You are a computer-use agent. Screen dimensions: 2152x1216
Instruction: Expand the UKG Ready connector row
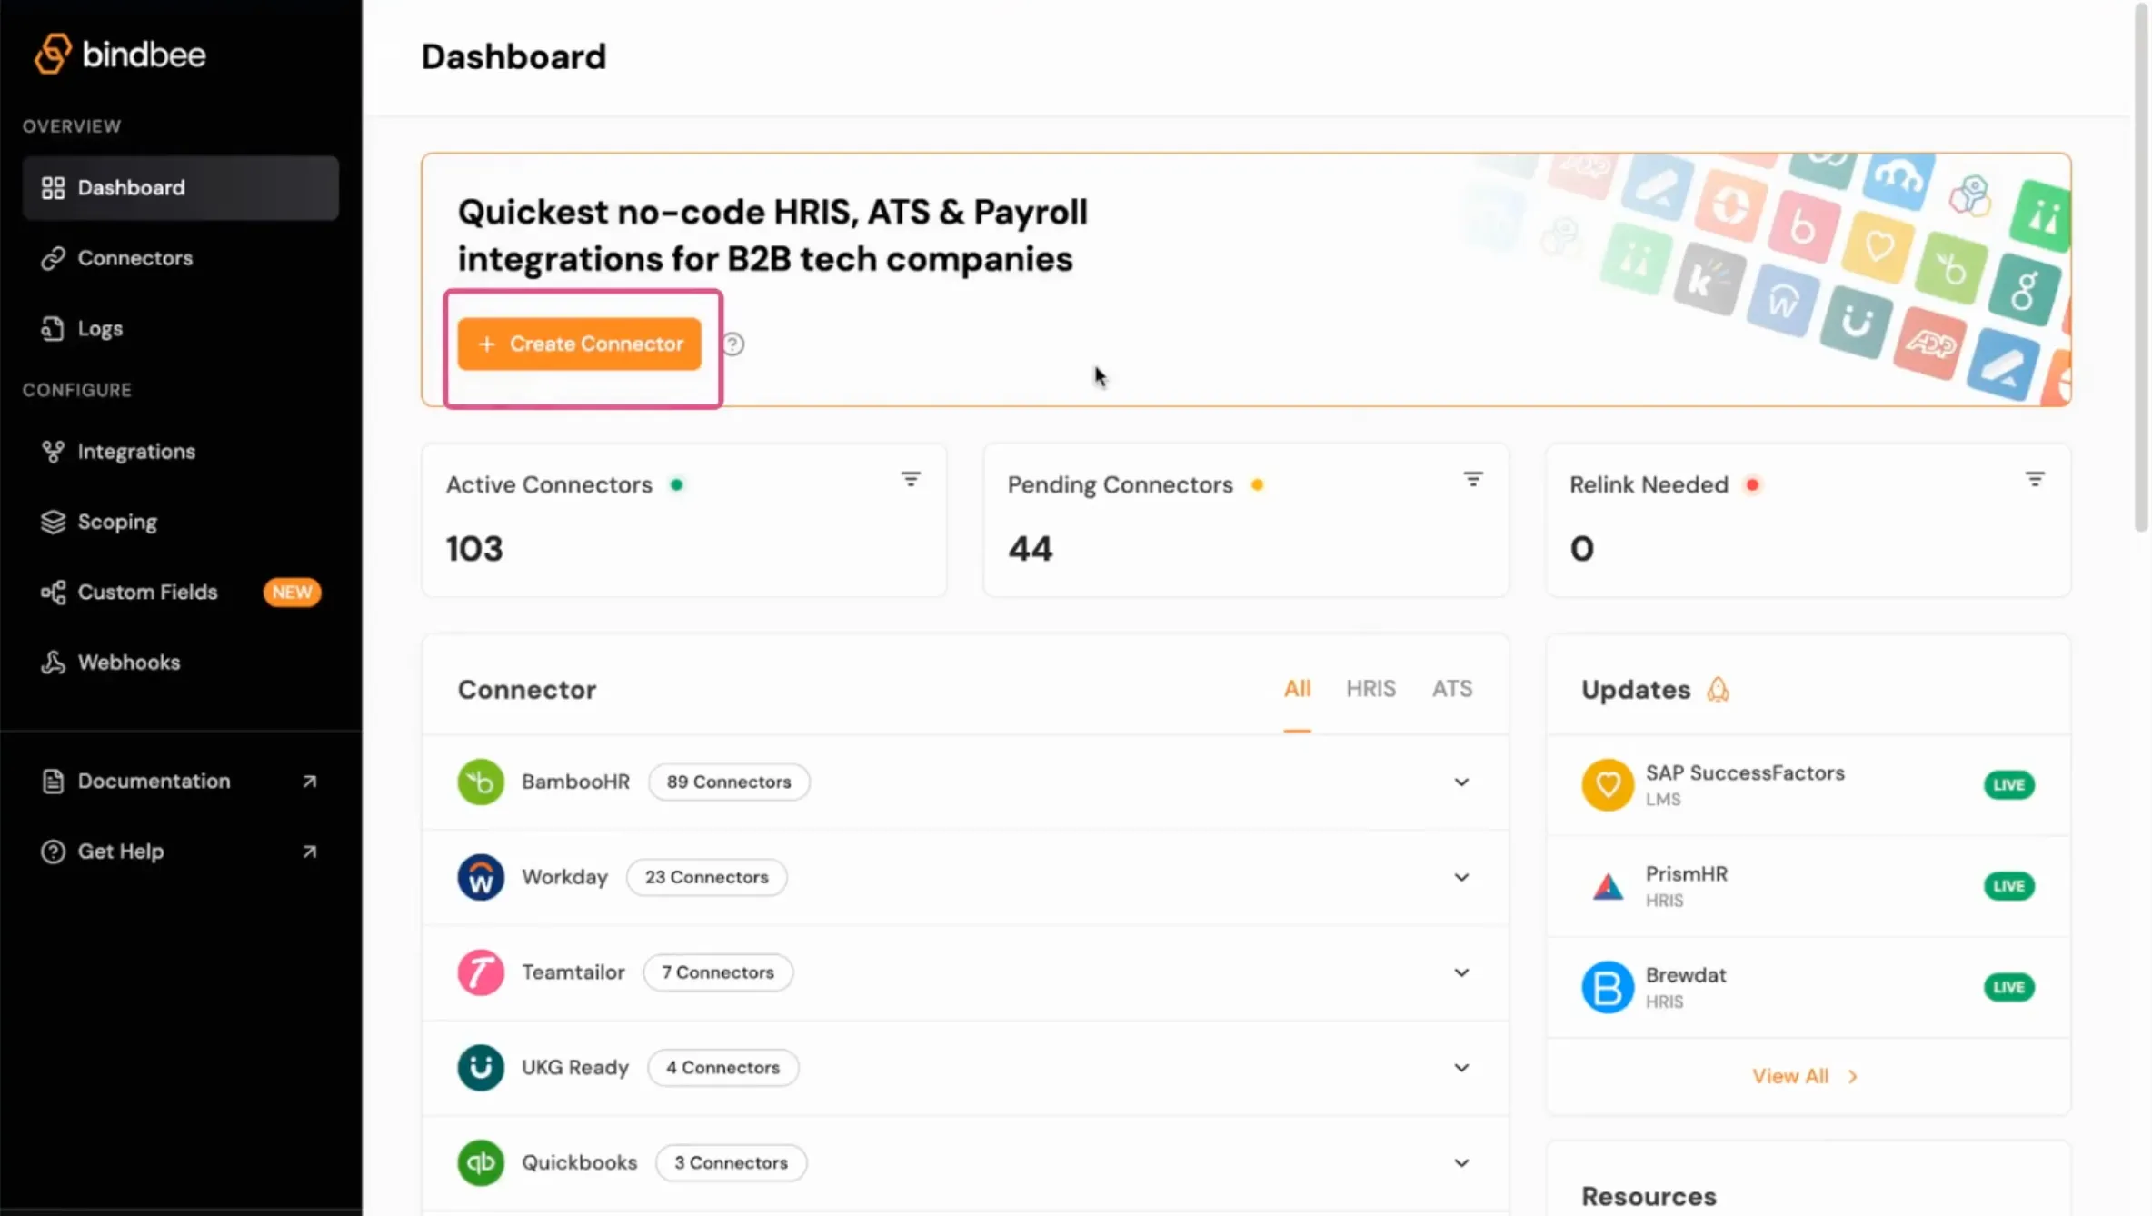[x=1461, y=1068]
